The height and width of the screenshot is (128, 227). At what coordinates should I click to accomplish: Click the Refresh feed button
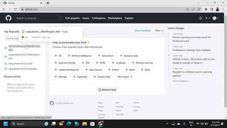tap(107, 90)
